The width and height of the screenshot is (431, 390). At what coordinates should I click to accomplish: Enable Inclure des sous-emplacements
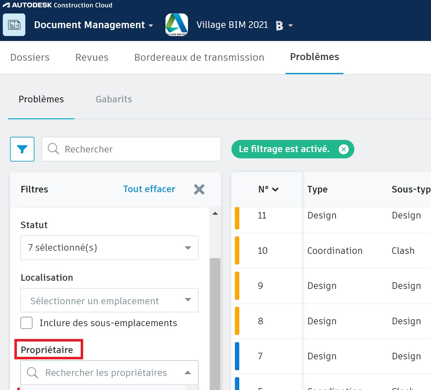[x=26, y=323]
